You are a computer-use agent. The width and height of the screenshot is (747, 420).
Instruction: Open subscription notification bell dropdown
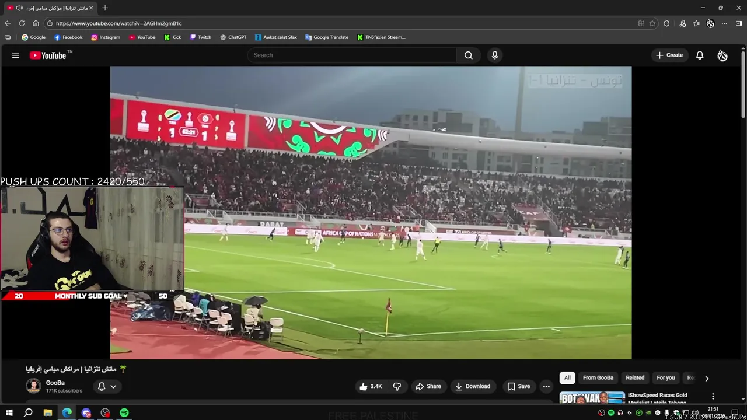(x=107, y=386)
